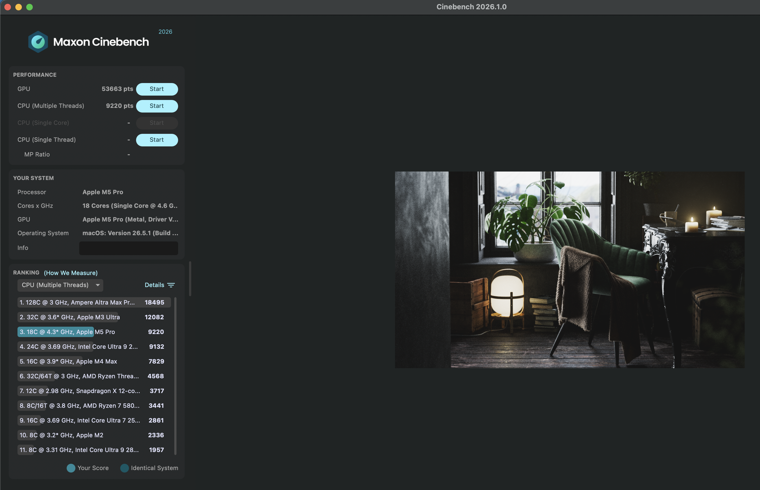Select the Intel Core Ultra 7 ranking row

pos(94,420)
